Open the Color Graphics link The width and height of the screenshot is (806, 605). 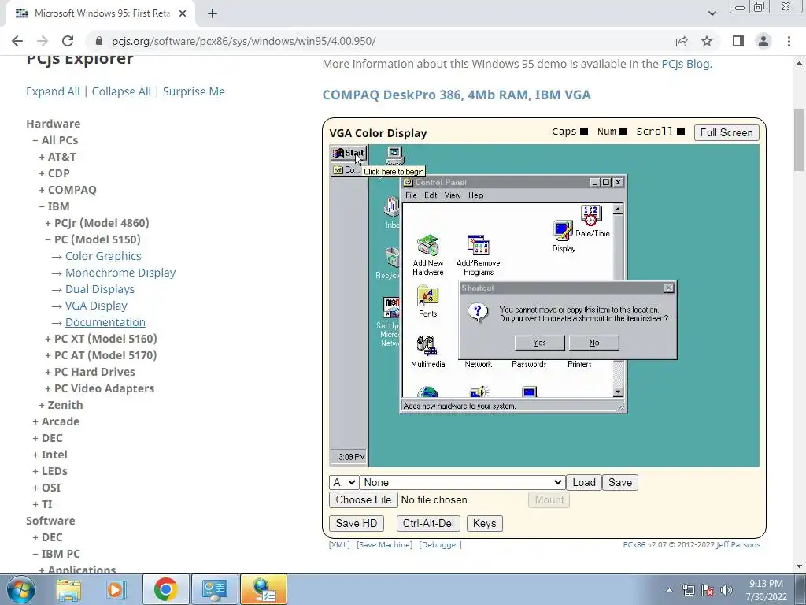103,256
